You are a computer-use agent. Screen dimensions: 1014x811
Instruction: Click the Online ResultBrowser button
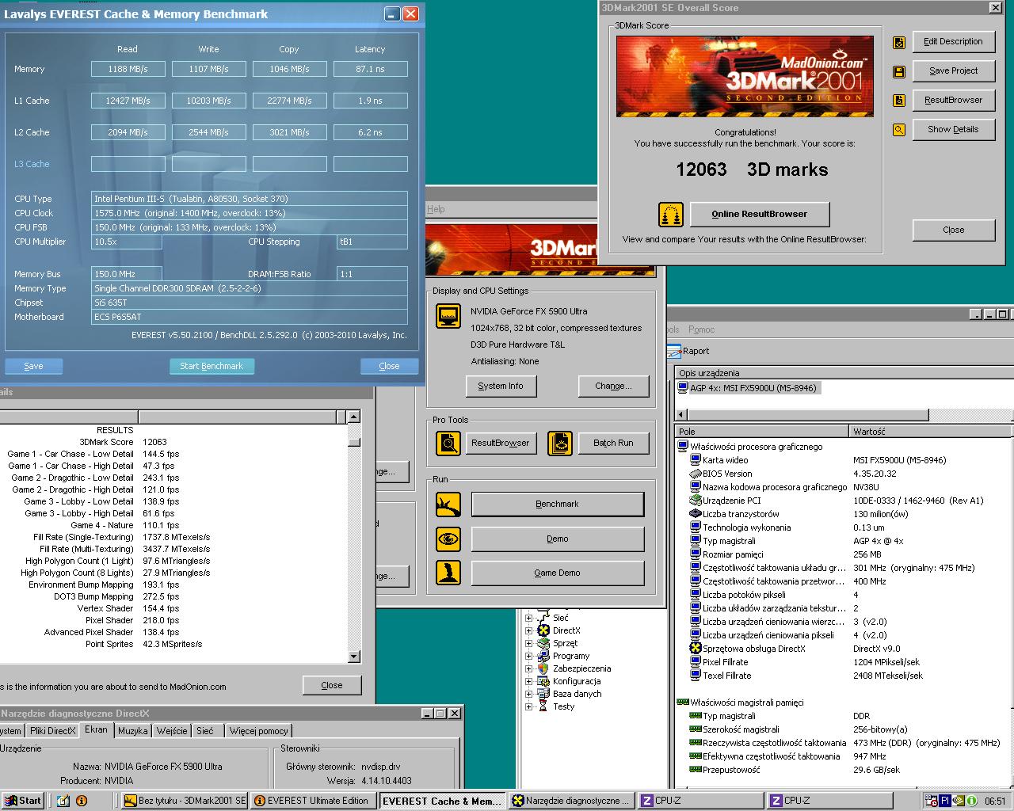click(759, 214)
